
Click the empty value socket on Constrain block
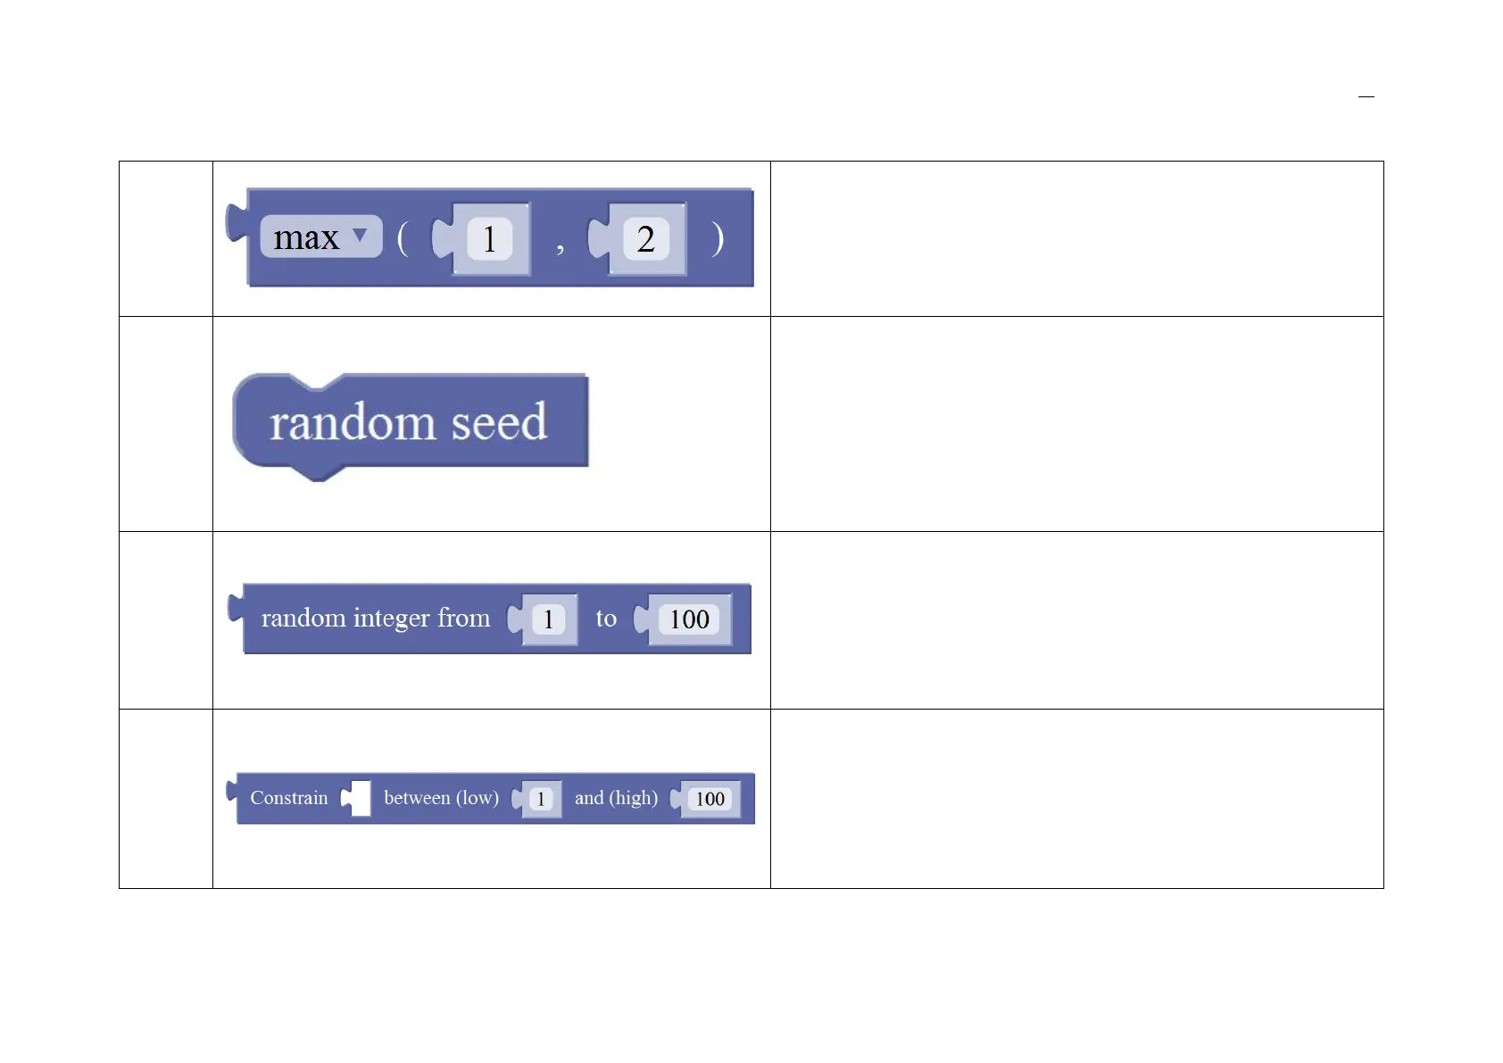(360, 798)
